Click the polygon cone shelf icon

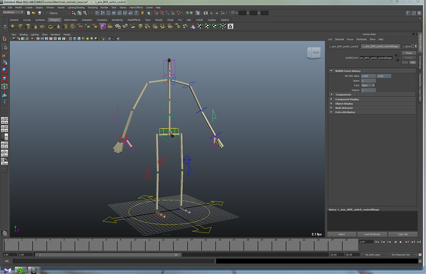tap(35, 26)
